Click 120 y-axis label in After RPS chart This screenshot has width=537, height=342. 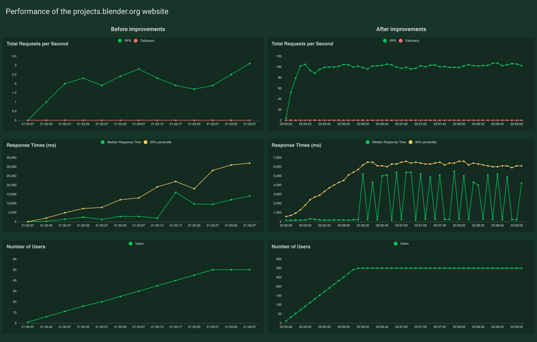(279, 56)
